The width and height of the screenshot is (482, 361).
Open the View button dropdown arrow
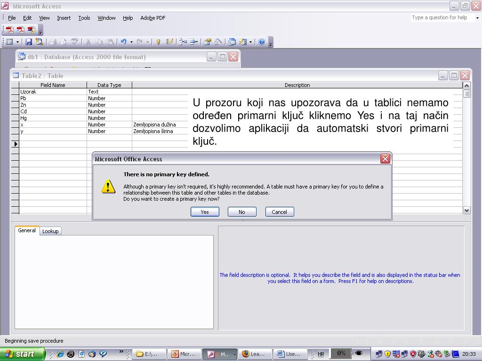tap(17, 42)
